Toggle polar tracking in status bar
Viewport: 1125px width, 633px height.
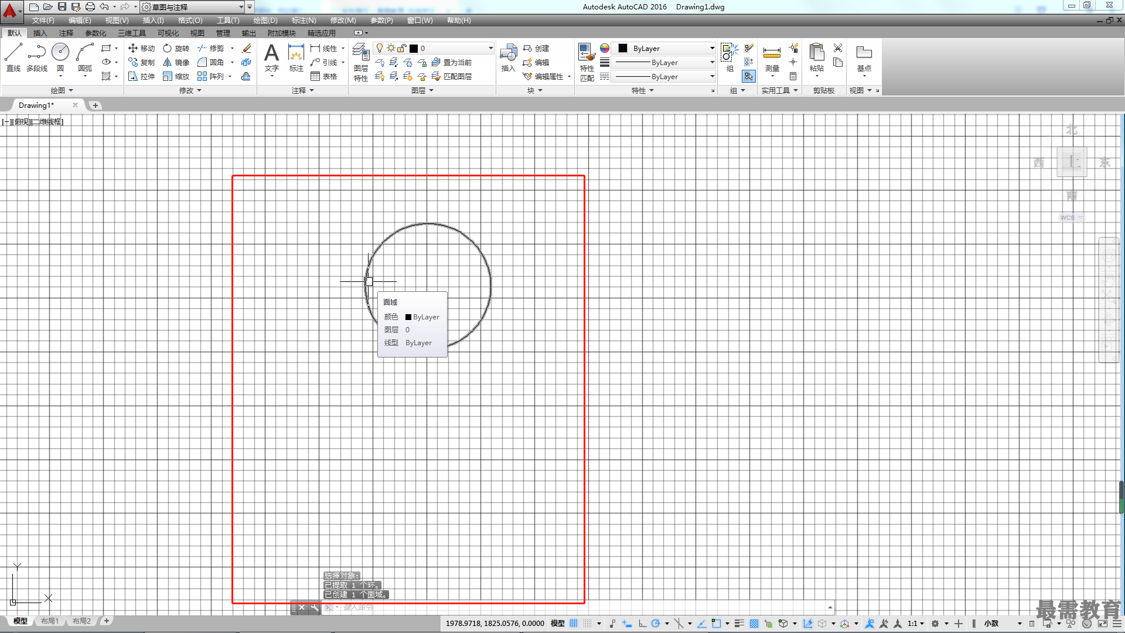pos(656,624)
